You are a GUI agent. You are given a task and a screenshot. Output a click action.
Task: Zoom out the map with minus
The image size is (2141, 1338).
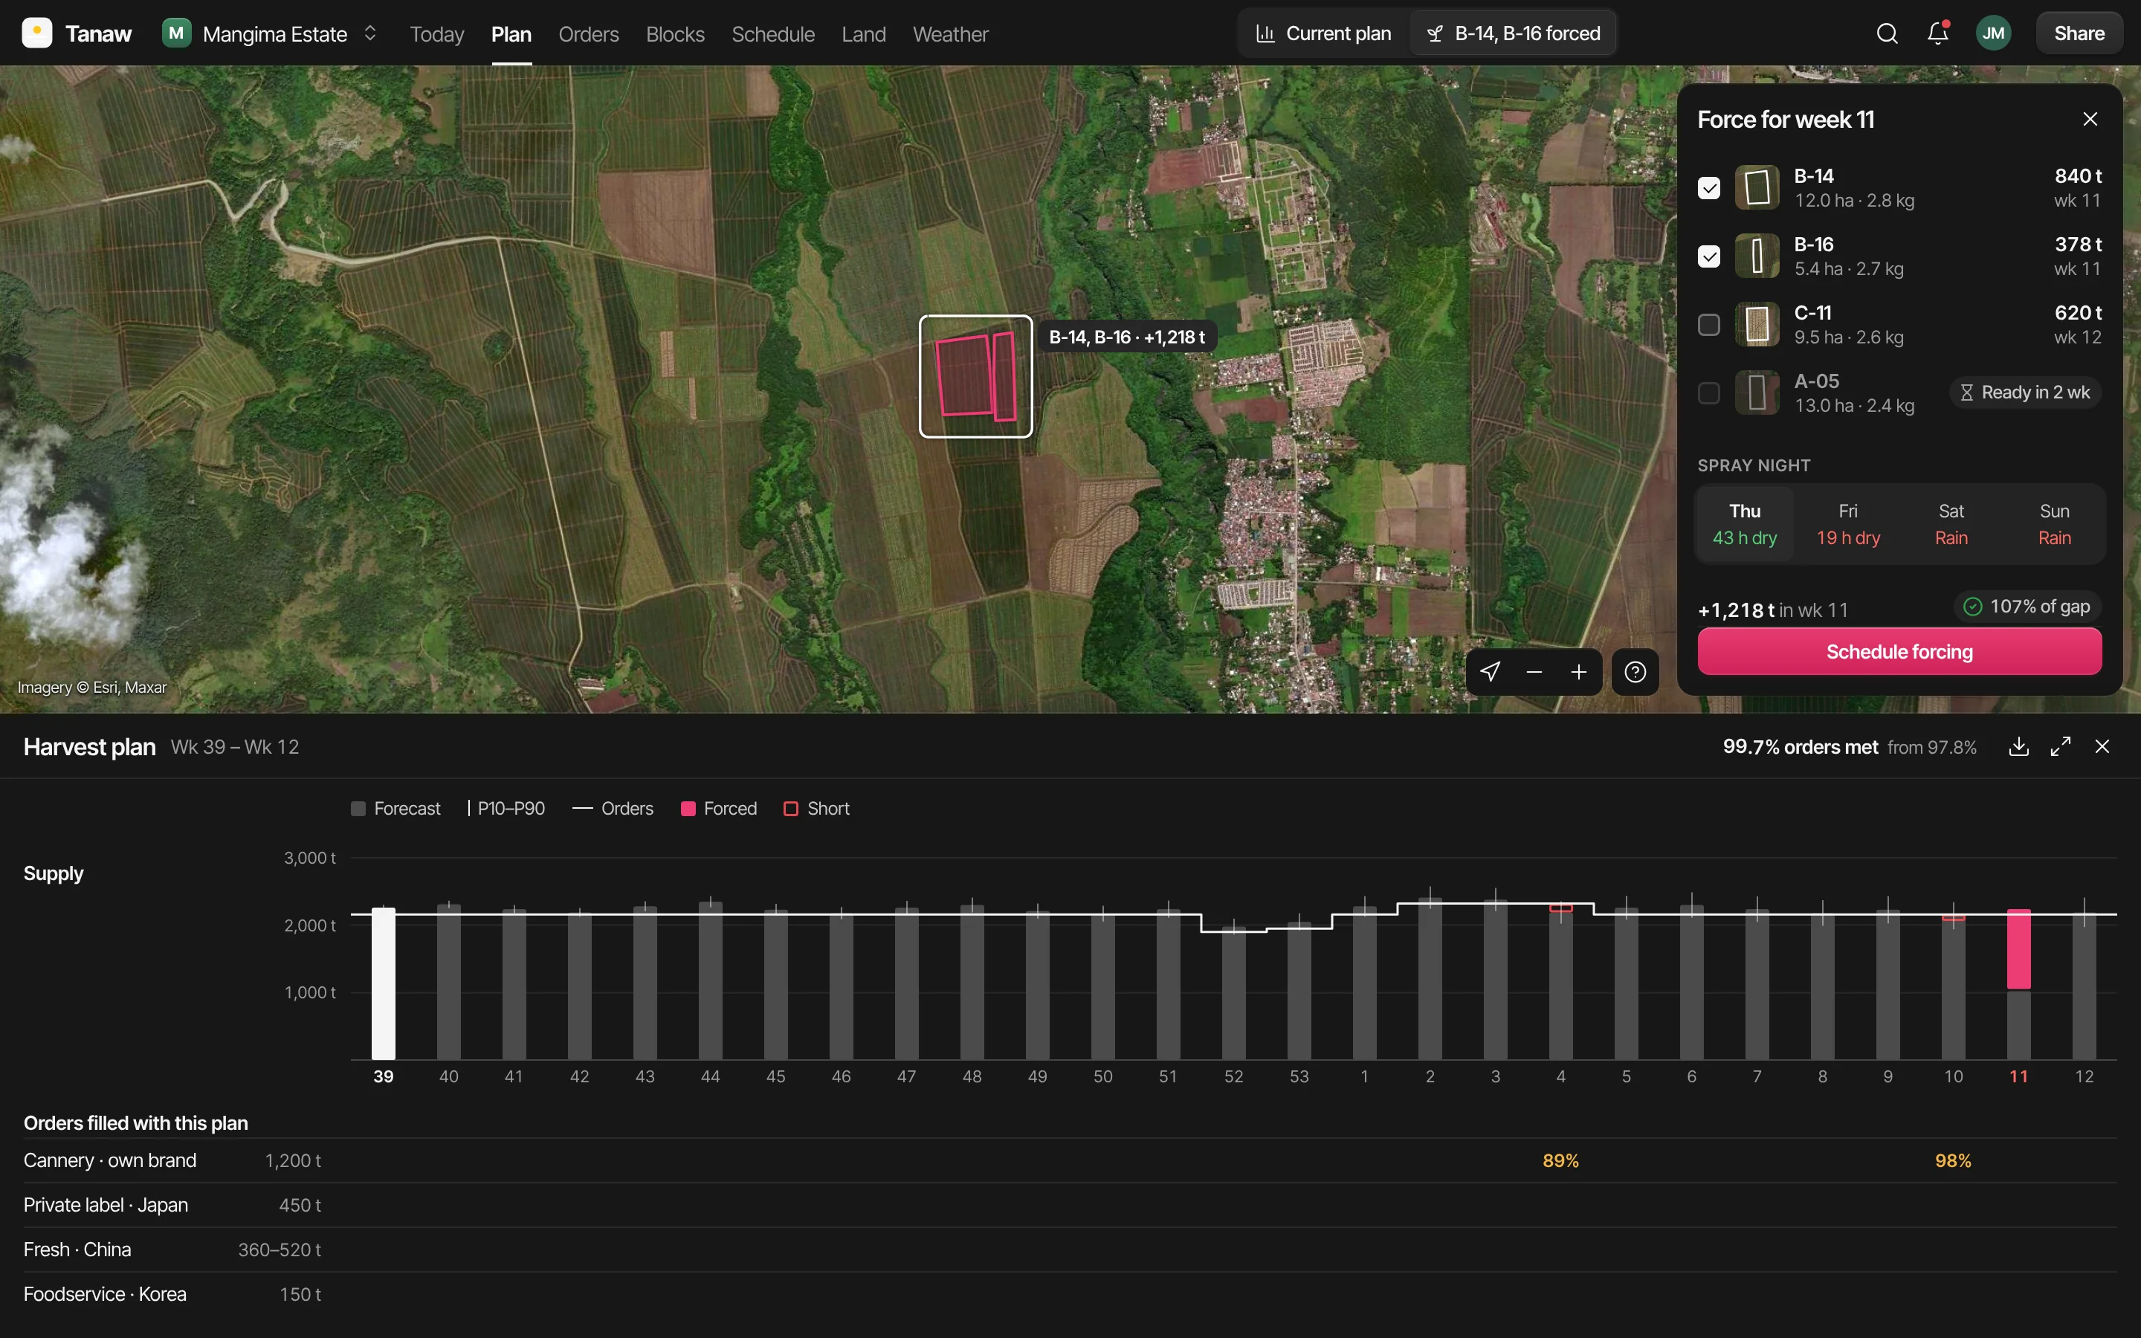pos(1534,673)
